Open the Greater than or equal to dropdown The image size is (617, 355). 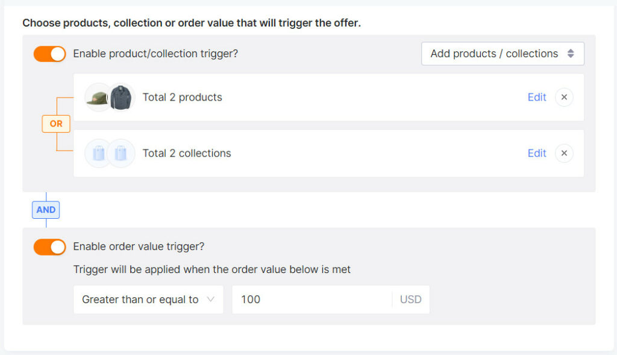click(148, 300)
